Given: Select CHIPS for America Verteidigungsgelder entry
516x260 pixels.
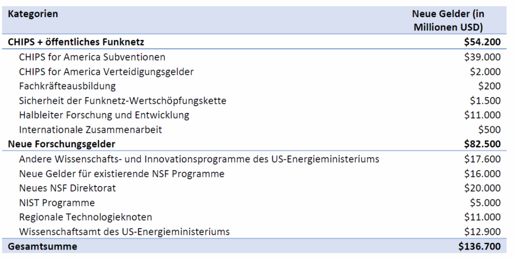Looking at the screenshot, I should (106, 72).
